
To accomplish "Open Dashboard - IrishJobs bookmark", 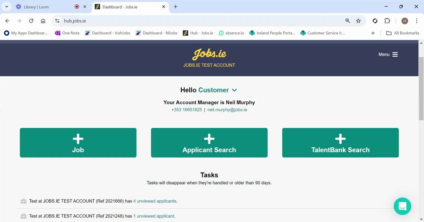I will (107, 33).
